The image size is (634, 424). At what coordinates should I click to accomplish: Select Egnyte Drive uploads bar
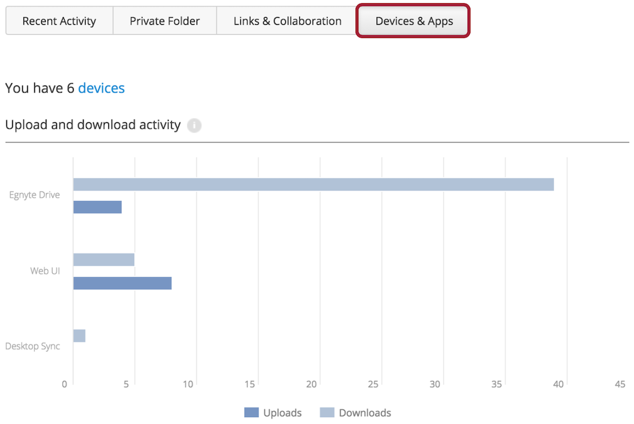click(x=98, y=207)
